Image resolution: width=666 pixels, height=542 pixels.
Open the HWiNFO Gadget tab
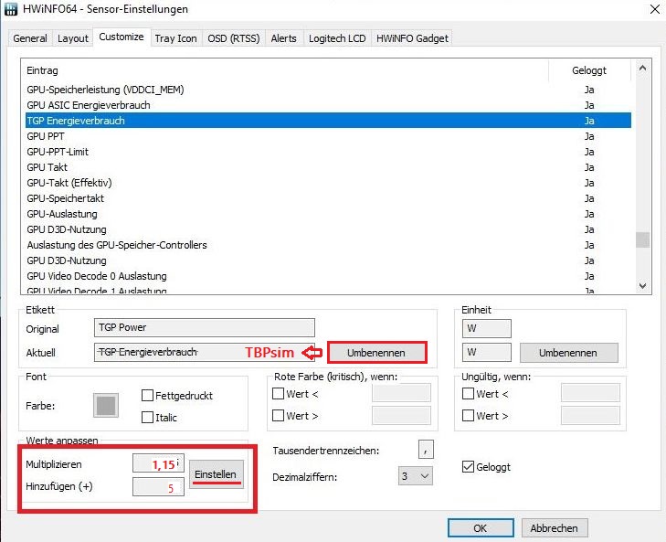[x=412, y=38]
